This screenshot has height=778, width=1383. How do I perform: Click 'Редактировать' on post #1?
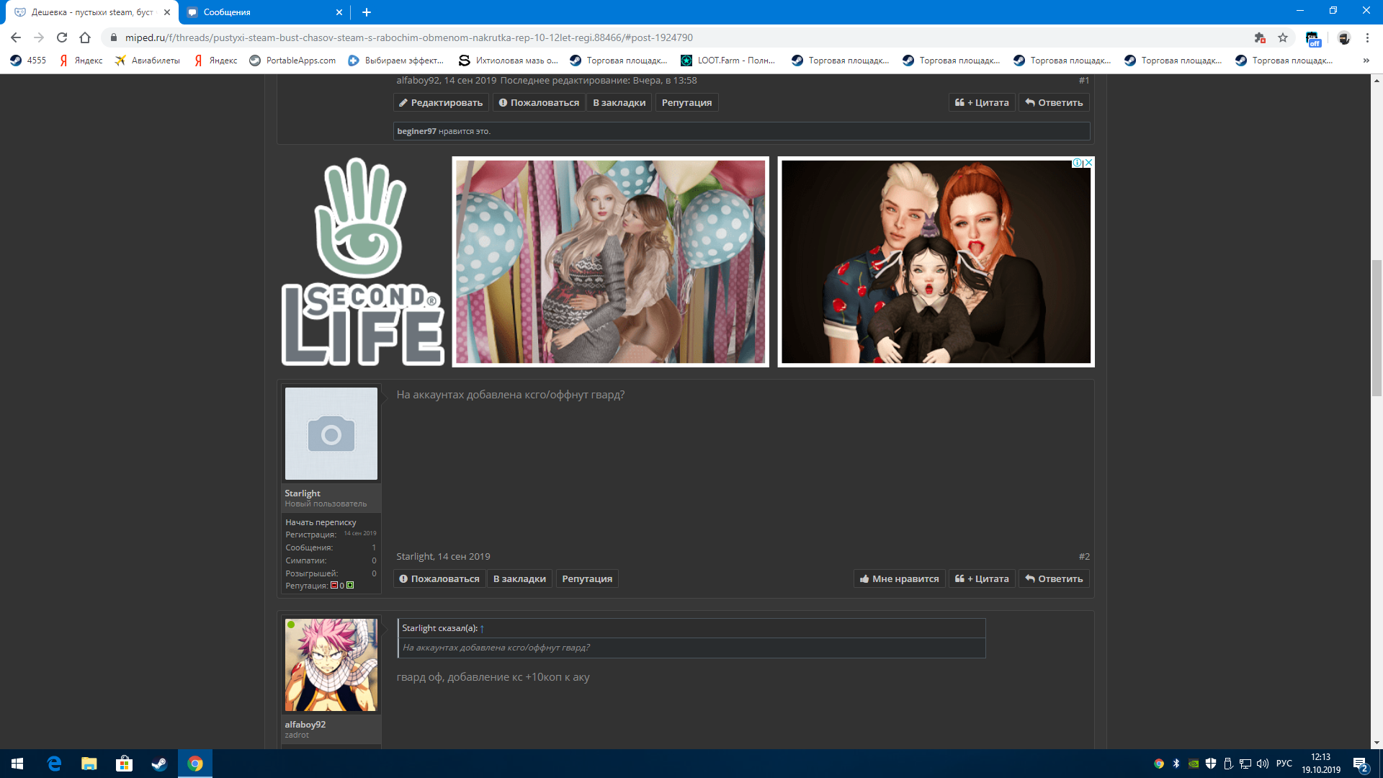click(441, 103)
